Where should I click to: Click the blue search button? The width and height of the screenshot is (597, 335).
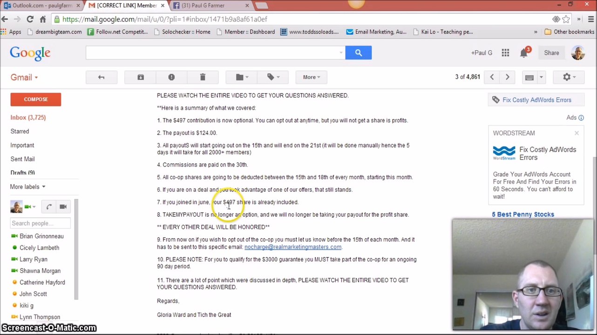(x=359, y=53)
